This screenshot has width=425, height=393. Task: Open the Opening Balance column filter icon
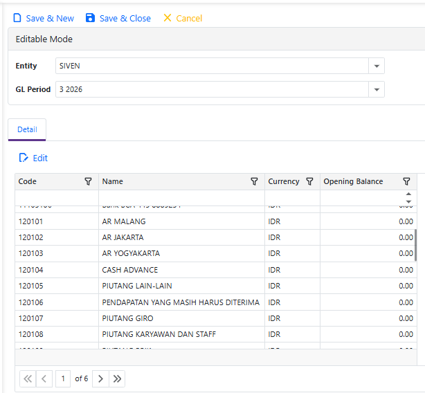tap(406, 181)
